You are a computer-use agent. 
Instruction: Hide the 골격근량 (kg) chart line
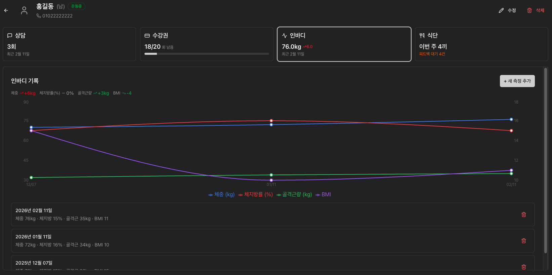point(294,195)
